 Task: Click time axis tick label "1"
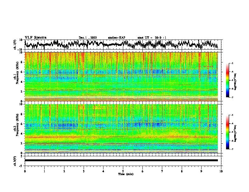pyautogui.click(x=44, y=171)
